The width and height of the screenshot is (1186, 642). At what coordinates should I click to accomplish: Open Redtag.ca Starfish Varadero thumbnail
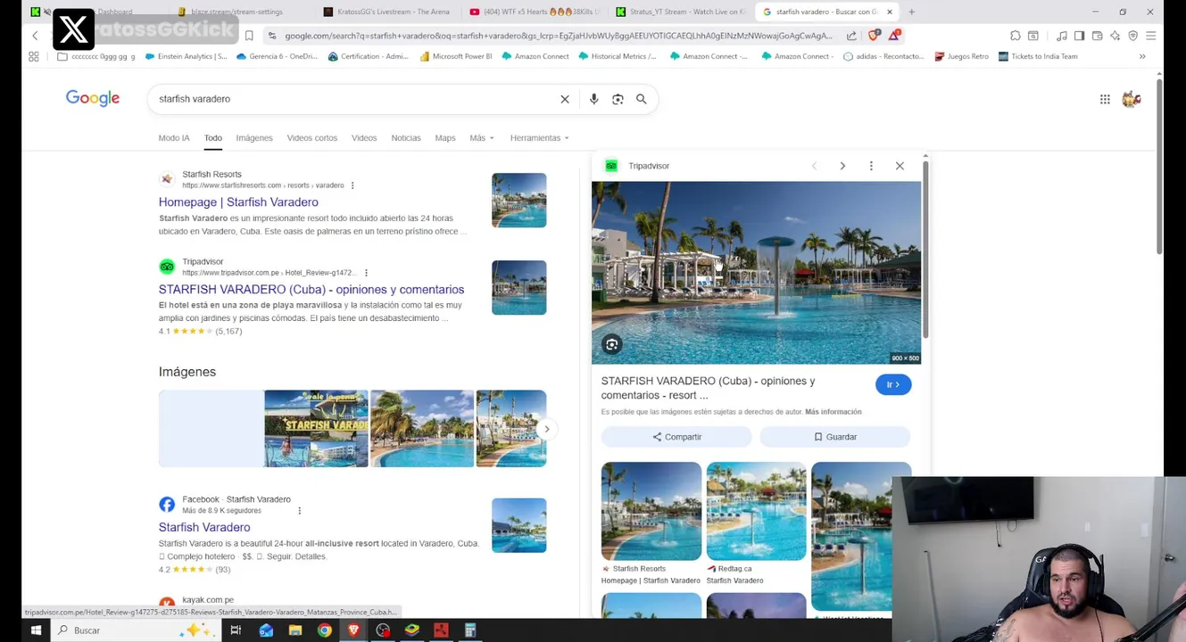(x=756, y=511)
